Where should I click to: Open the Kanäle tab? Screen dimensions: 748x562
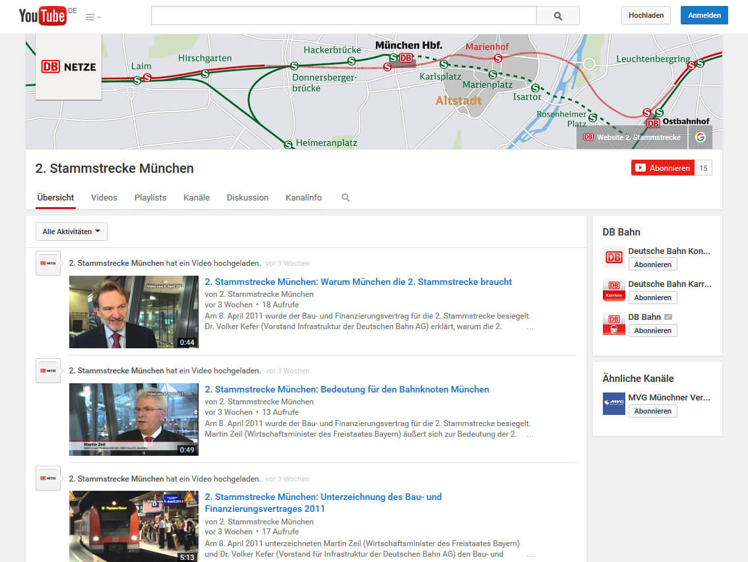pyautogui.click(x=197, y=197)
